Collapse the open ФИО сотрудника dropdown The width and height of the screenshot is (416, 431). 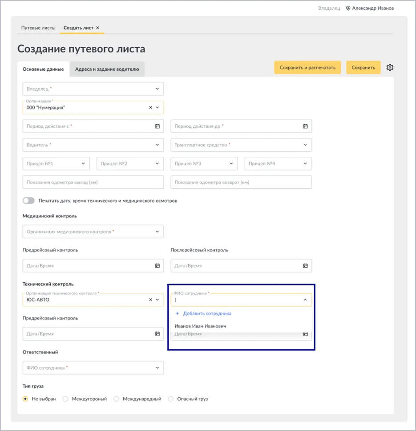point(305,300)
